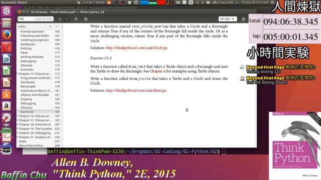The image size is (321, 180).
Task: Click the Dropbox indicator in top panel
Action: (129, 2)
